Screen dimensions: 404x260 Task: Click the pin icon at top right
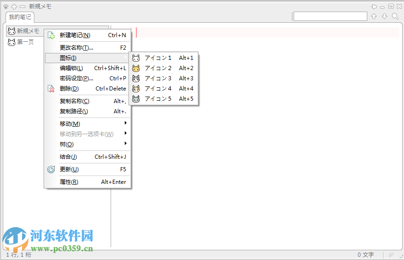[x=374, y=6]
